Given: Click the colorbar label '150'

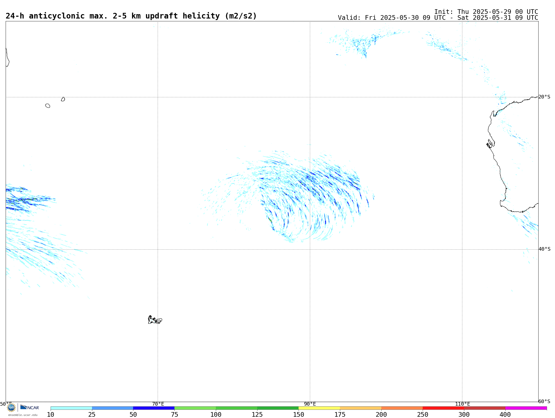Looking at the screenshot, I should (x=299, y=415).
